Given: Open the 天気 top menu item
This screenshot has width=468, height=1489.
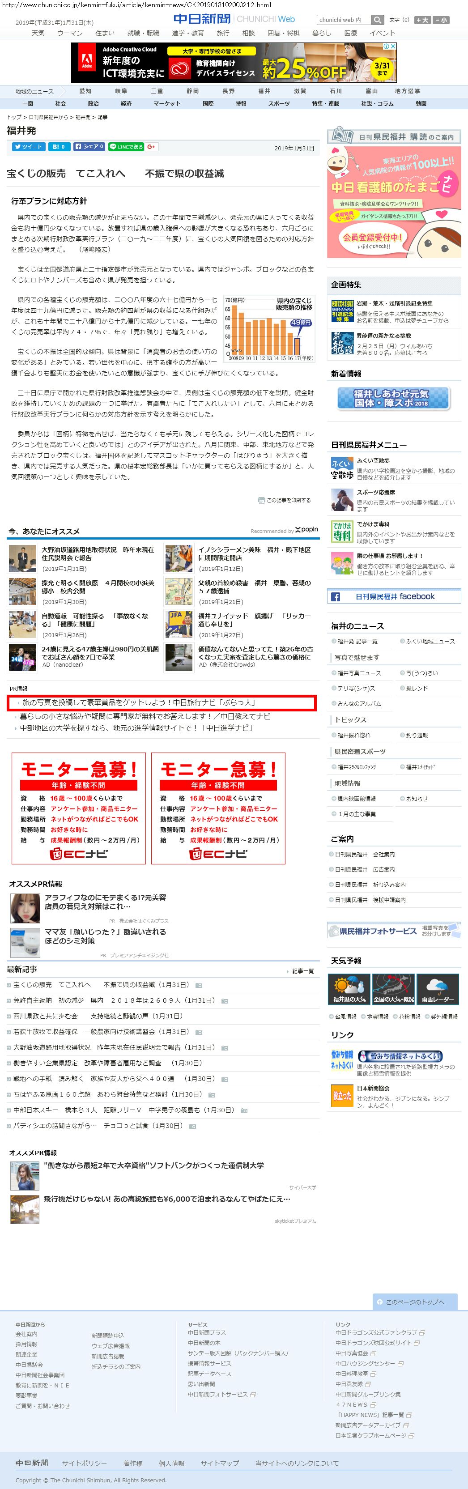Looking at the screenshot, I should (38, 33).
